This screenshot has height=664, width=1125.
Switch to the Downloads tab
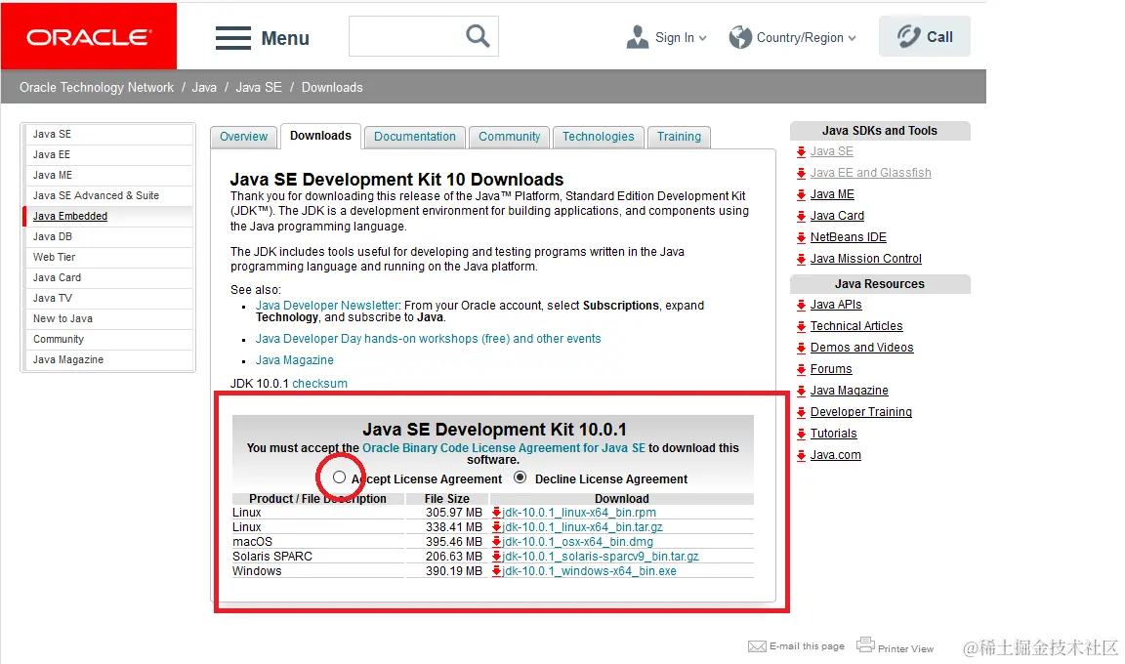[320, 136]
